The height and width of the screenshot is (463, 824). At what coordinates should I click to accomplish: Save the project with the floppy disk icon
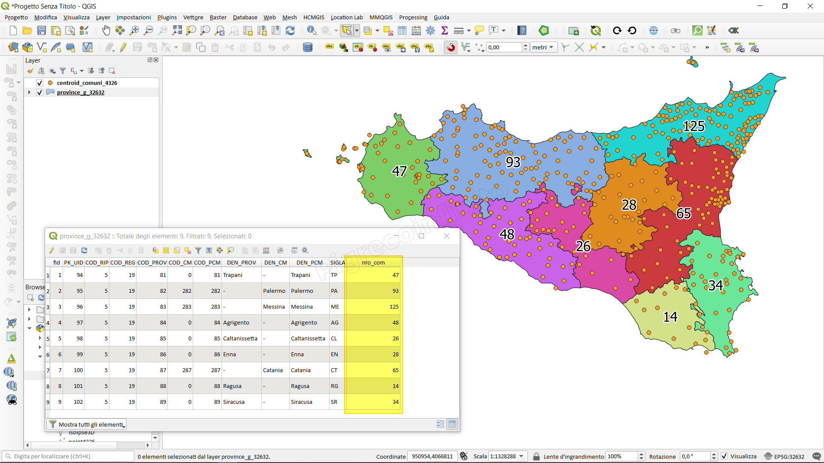[41, 30]
